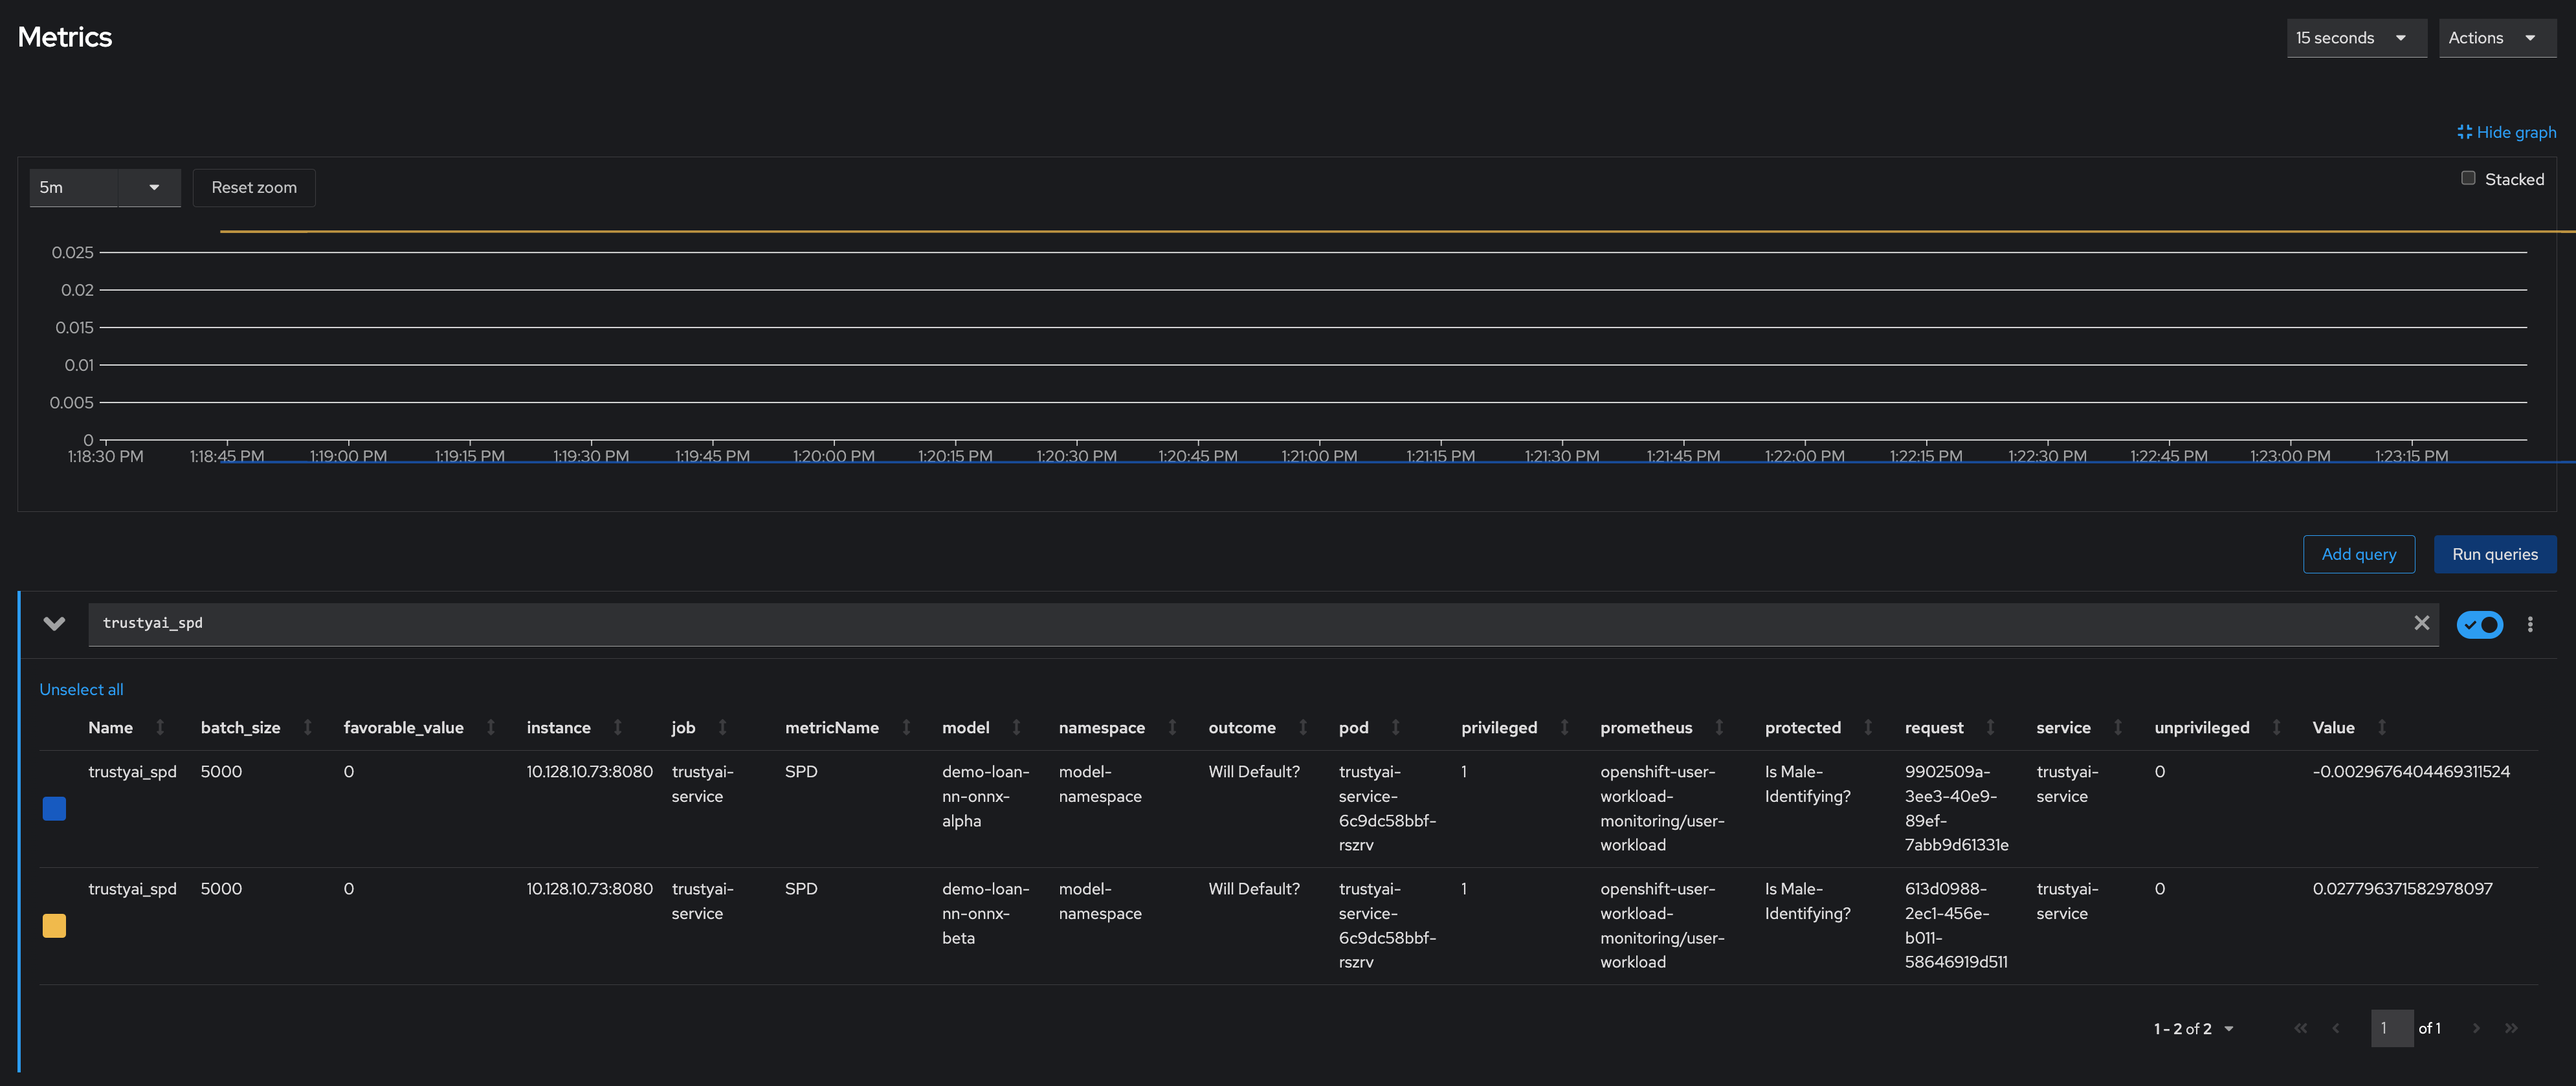Click the Run queries button
The height and width of the screenshot is (1086, 2576).
(x=2495, y=554)
